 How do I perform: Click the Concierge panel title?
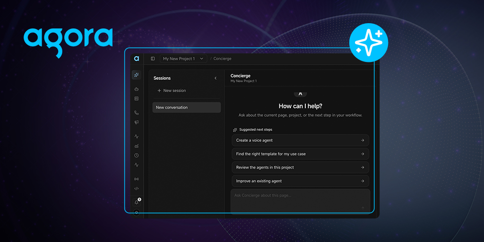(241, 76)
